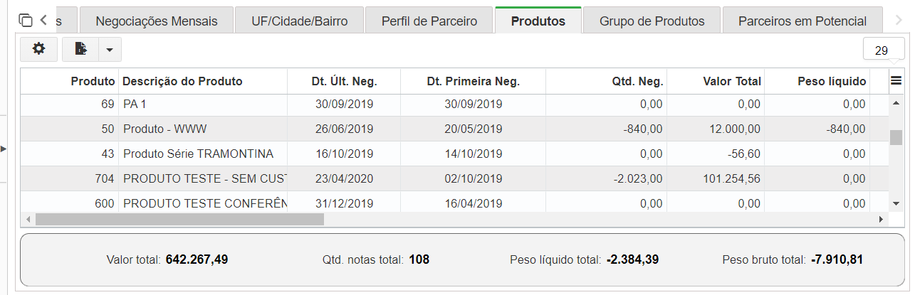Show next tabs with right chevron
The width and height of the screenshot is (915, 295).
click(x=899, y=20)
